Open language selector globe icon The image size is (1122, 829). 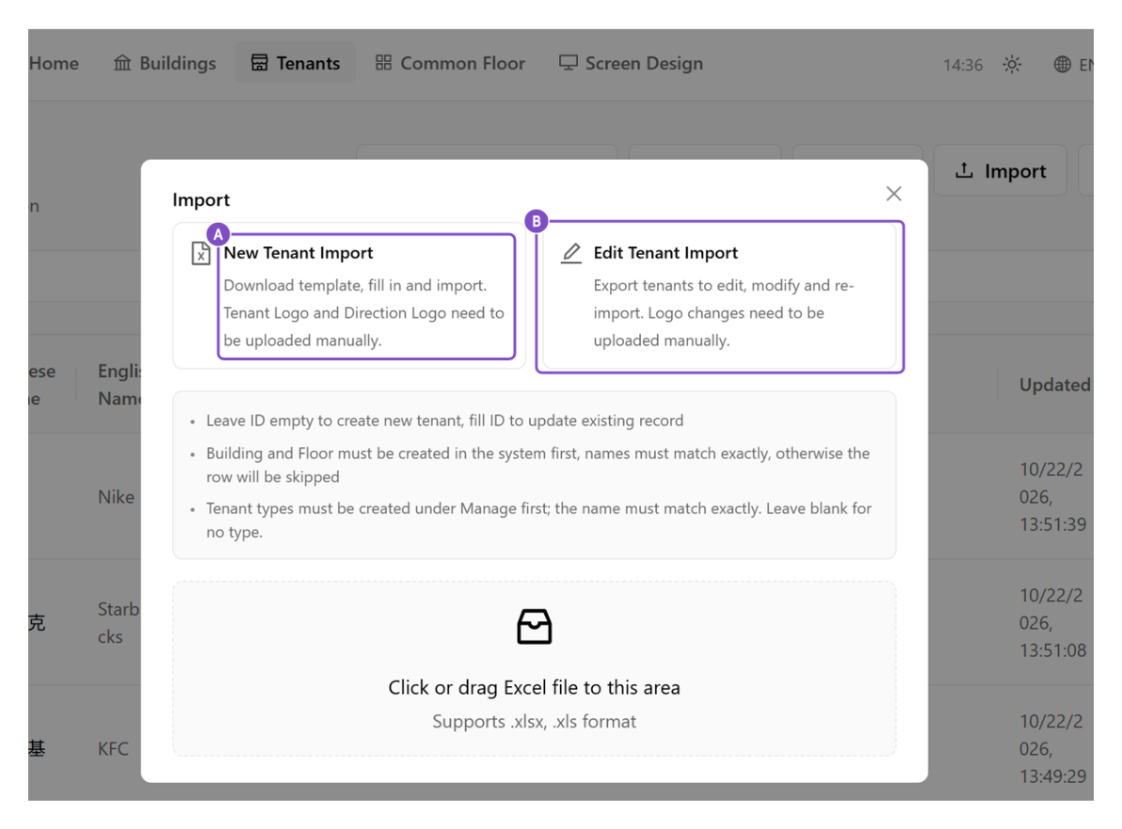point(1063,64)
